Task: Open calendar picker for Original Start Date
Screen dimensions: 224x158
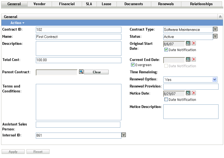Action: 188,43
